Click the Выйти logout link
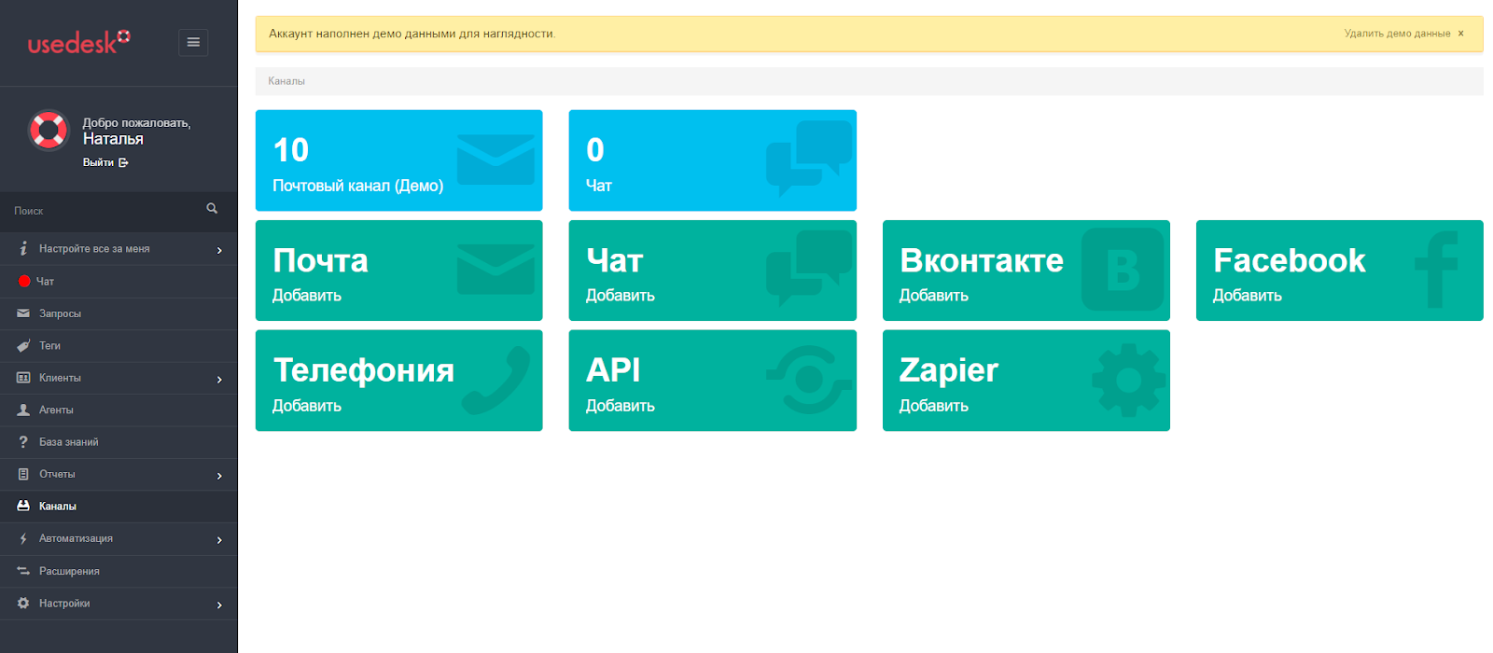Screen dimensions: 1493x653 [x=105, y=162]
